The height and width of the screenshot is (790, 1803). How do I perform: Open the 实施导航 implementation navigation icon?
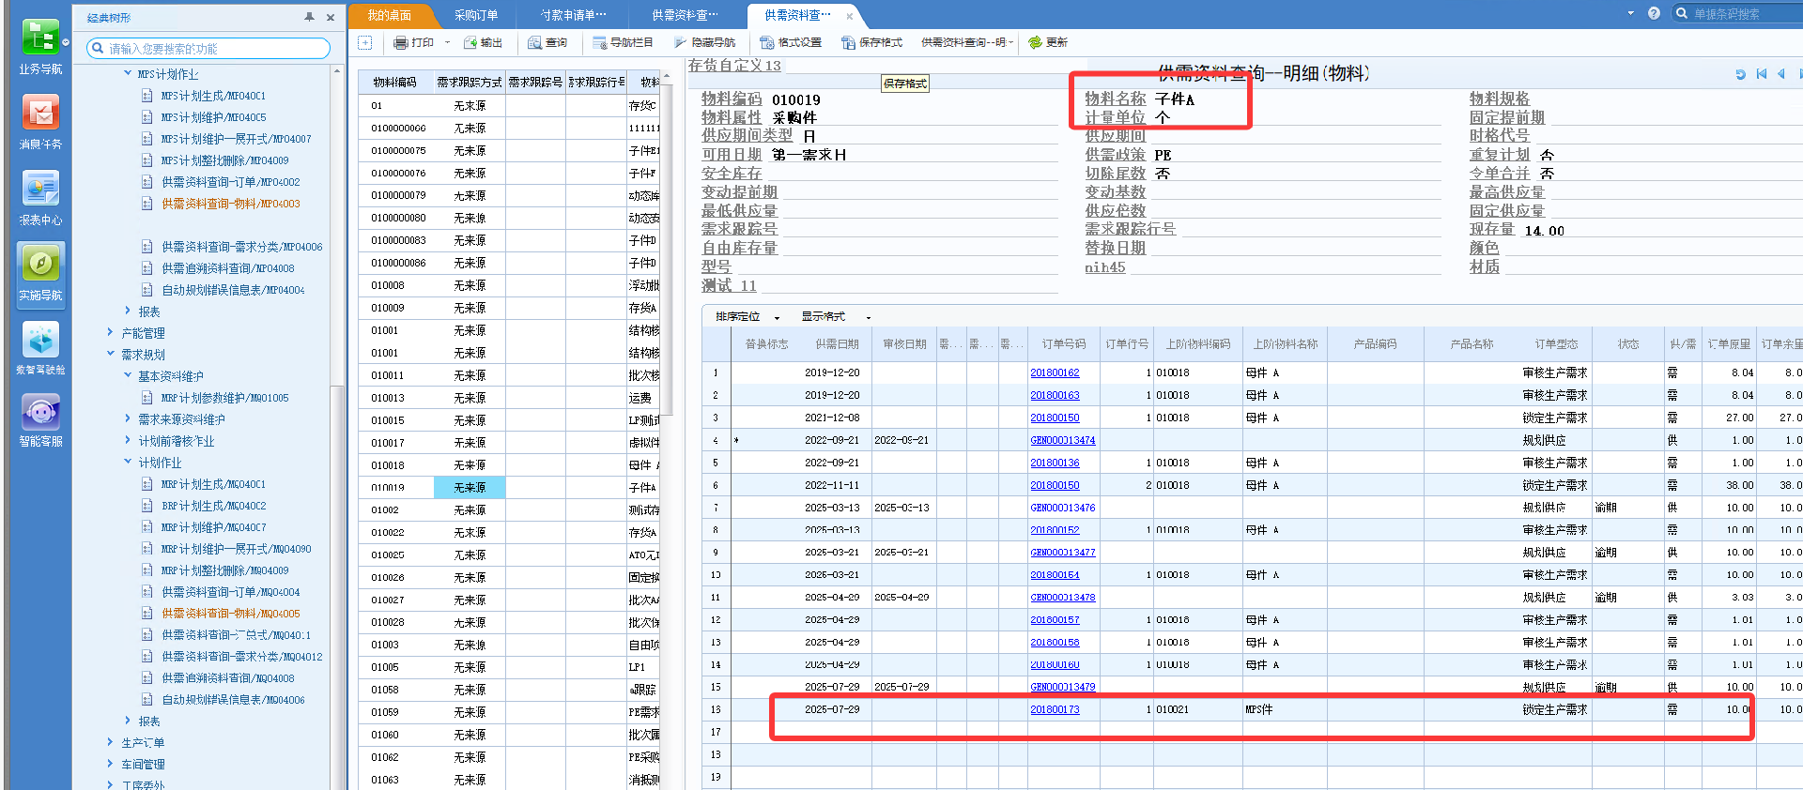tap(40, 264)
